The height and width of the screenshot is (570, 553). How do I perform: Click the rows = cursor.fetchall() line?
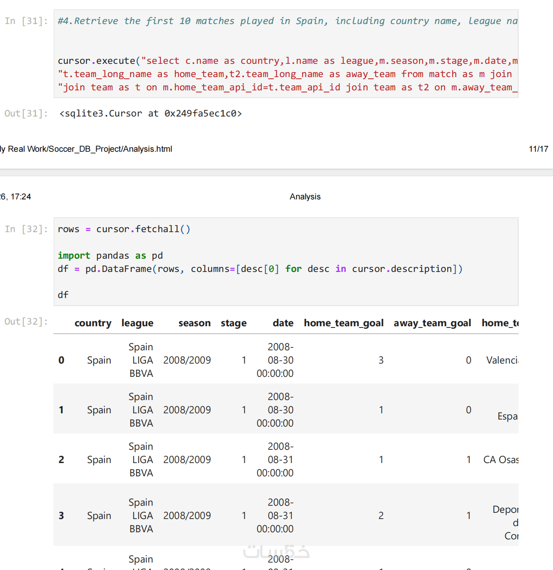[124, 229]
